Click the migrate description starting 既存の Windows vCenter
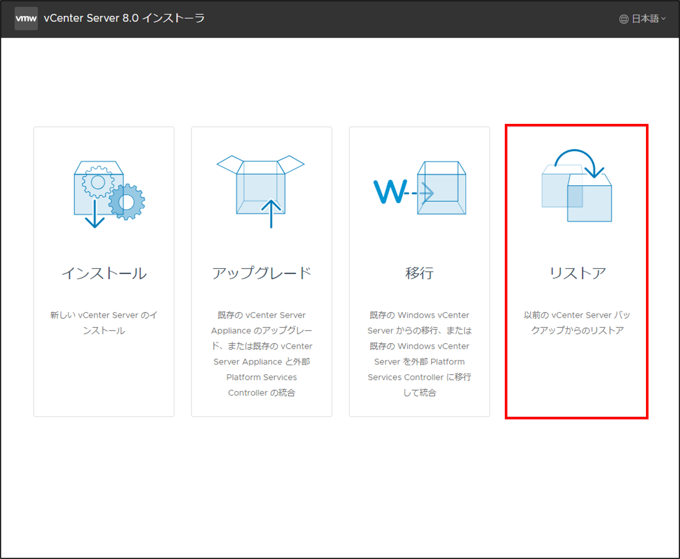Image resolution: width=680 pixels, height=559 pixels. (419, 354)
